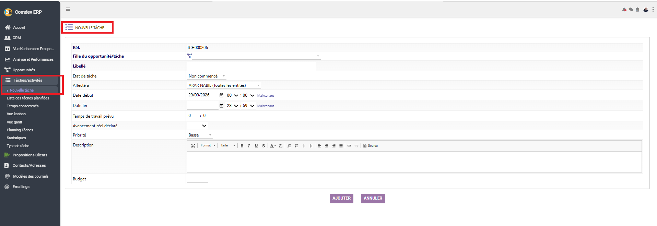
Task: Insert a link in the description
Action: [349, 146]
